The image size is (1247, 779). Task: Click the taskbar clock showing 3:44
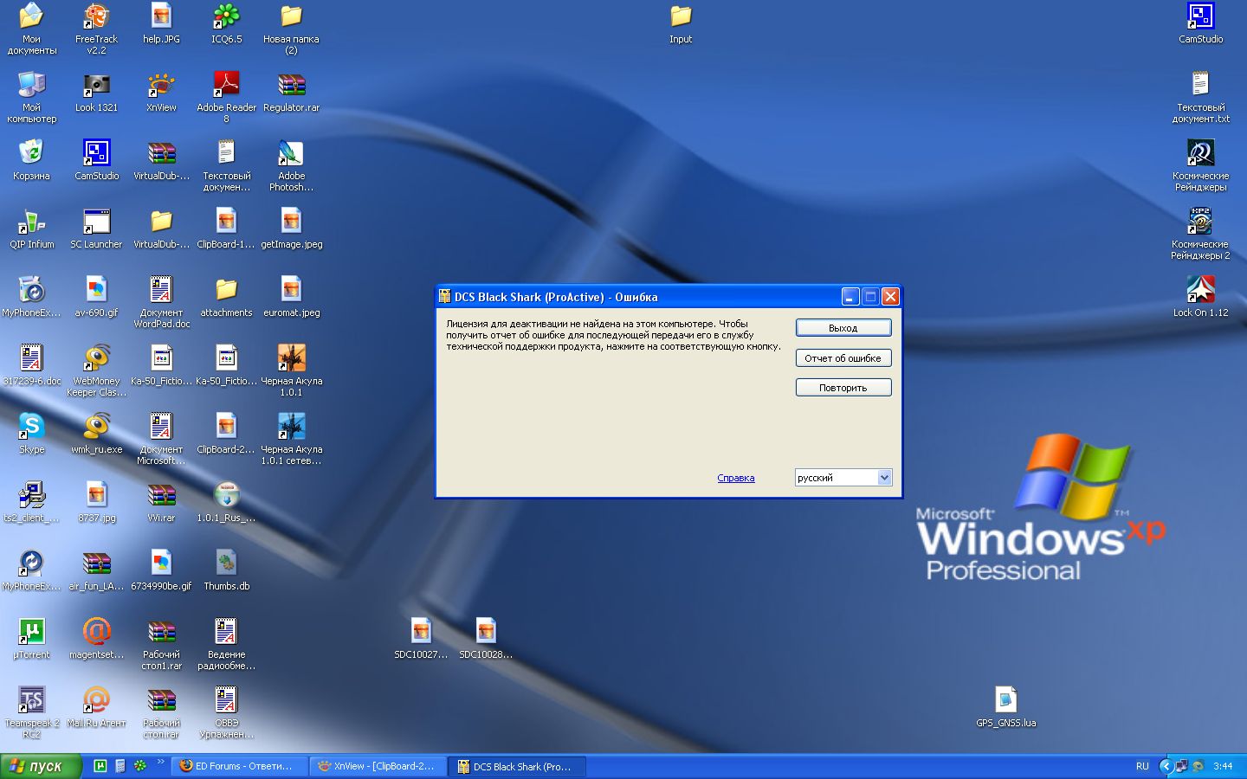[x=1223, y=766]
